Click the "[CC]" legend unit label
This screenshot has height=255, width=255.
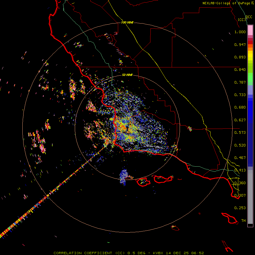coord(242,20)
